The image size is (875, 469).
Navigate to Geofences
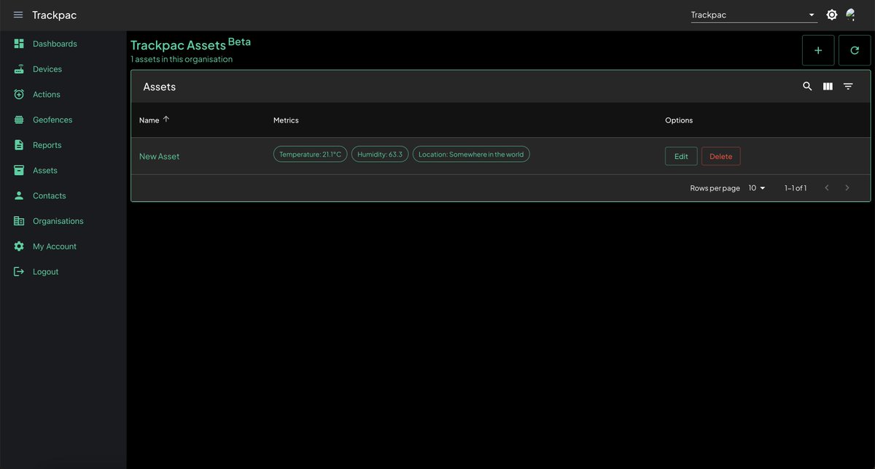pos(52,120)
